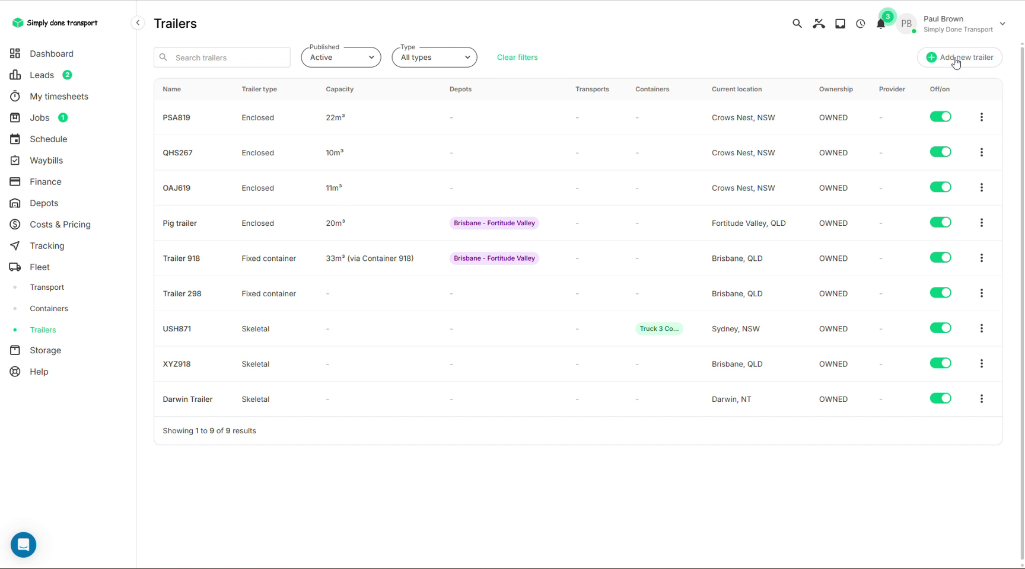Click the crossed tools icon in header
Viewport: 1025px width, 569px height.
pyautogui.click(x=819, y=24)
